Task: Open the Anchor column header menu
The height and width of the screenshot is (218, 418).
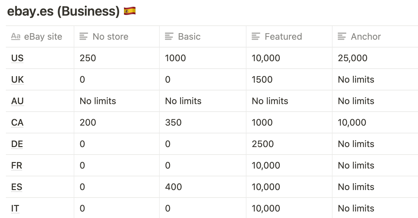Action: tap(375, 36)
